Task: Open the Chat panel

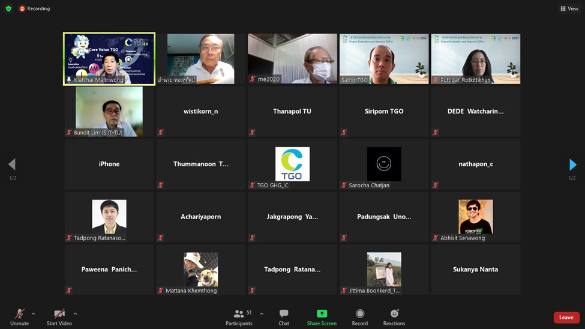Action: [x=284, y=316]
